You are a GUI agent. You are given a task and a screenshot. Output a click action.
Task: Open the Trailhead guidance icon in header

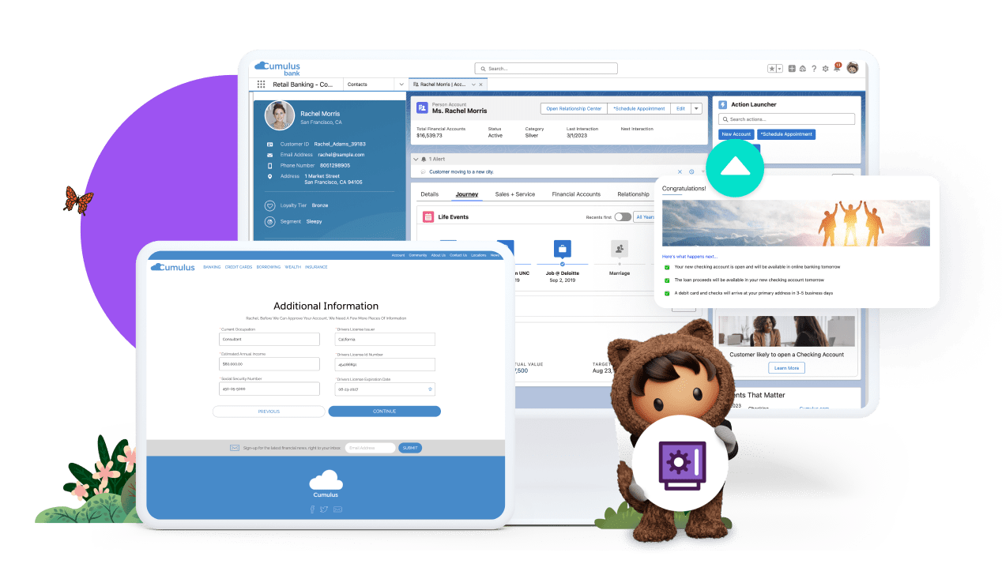point(802,69)
